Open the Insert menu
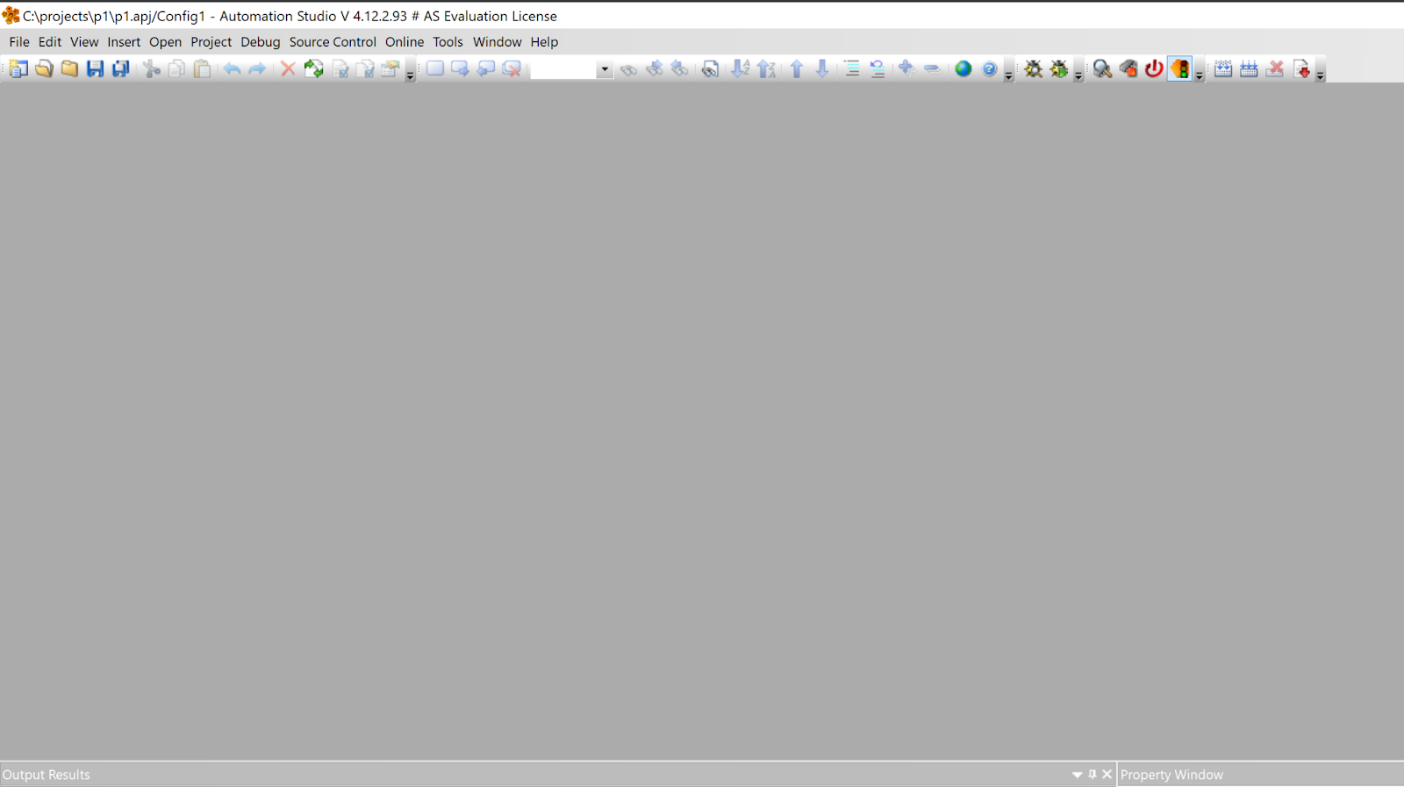The height and width of the screenshot is (787, 1404). coord(124,42)
